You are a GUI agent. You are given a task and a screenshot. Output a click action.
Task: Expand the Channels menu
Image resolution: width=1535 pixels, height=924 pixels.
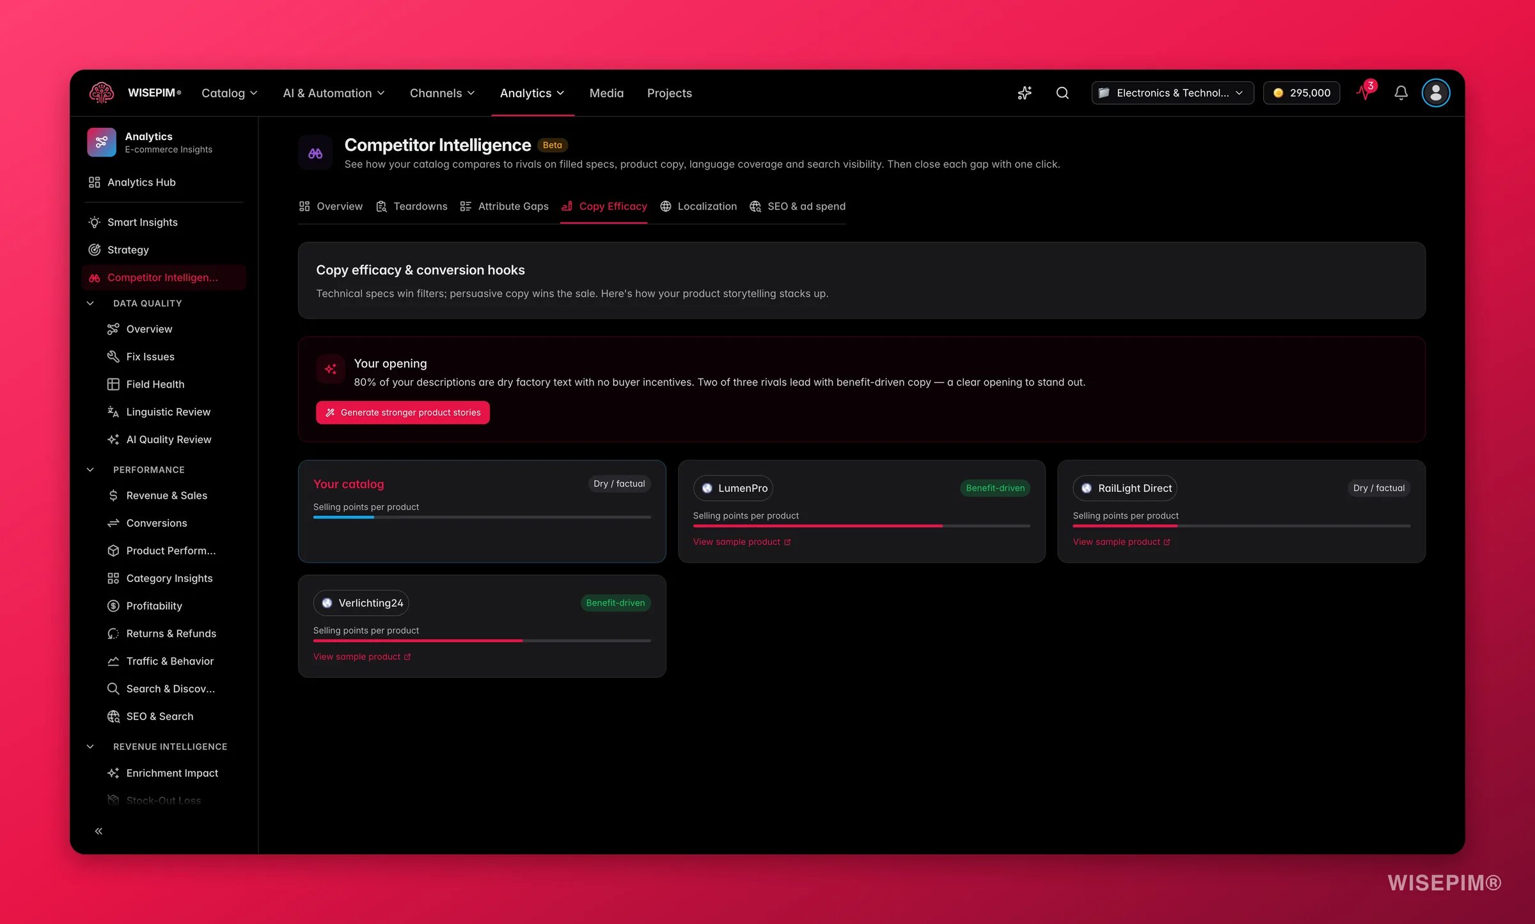(x=443, y=93)
